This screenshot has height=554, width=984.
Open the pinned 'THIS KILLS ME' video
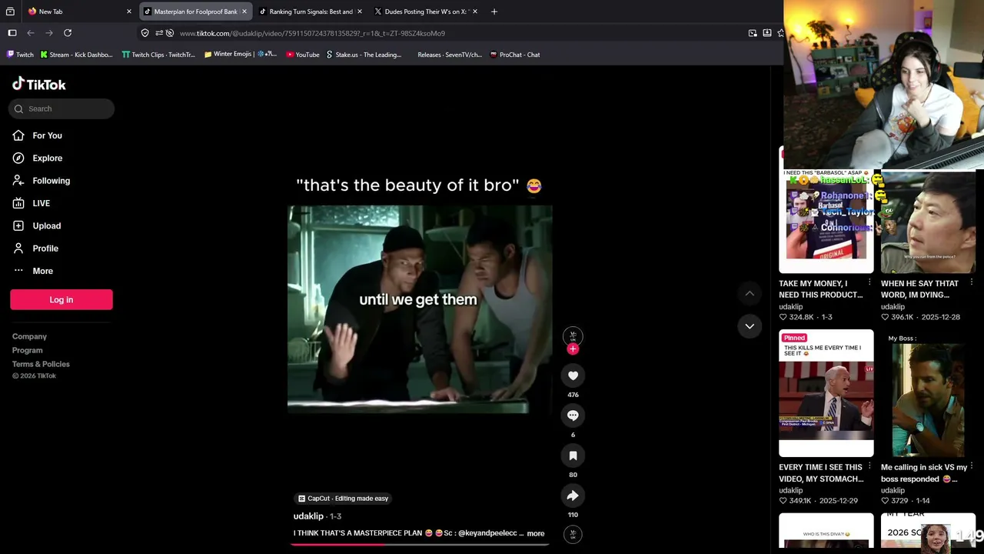pyautogui.click(x=826, y=393)
